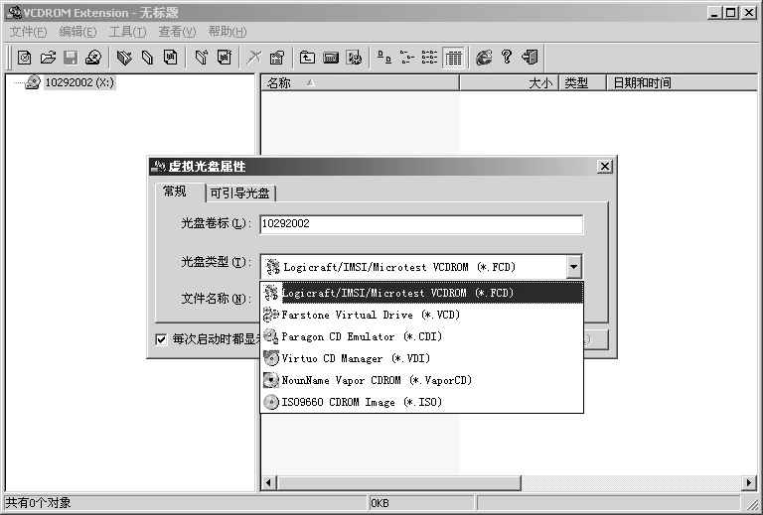Image resolution: width=763 pixels, height=515 pixels.
Task: Select the 10292002 (X:) tree node
Action: [x=79, y=82]
